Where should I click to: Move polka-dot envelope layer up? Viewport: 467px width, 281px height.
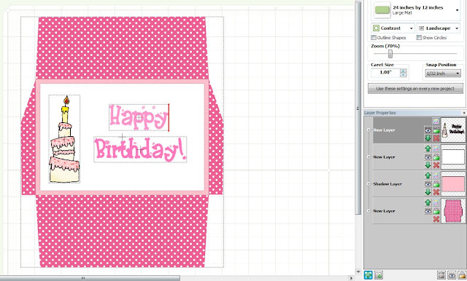tap(428, 202)
